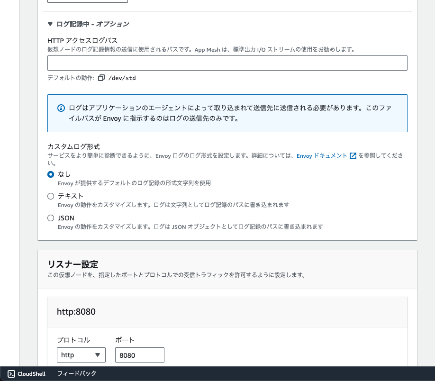Click the リスナー設定 heading
435x381 pixels.
point(73,264)
